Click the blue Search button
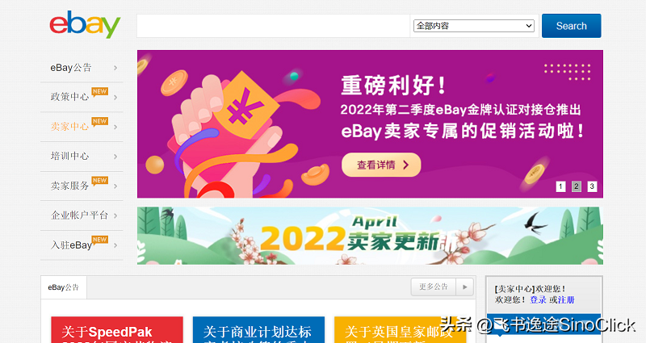Viewport: 646px width, 343px height. click(x=571, y=26)
